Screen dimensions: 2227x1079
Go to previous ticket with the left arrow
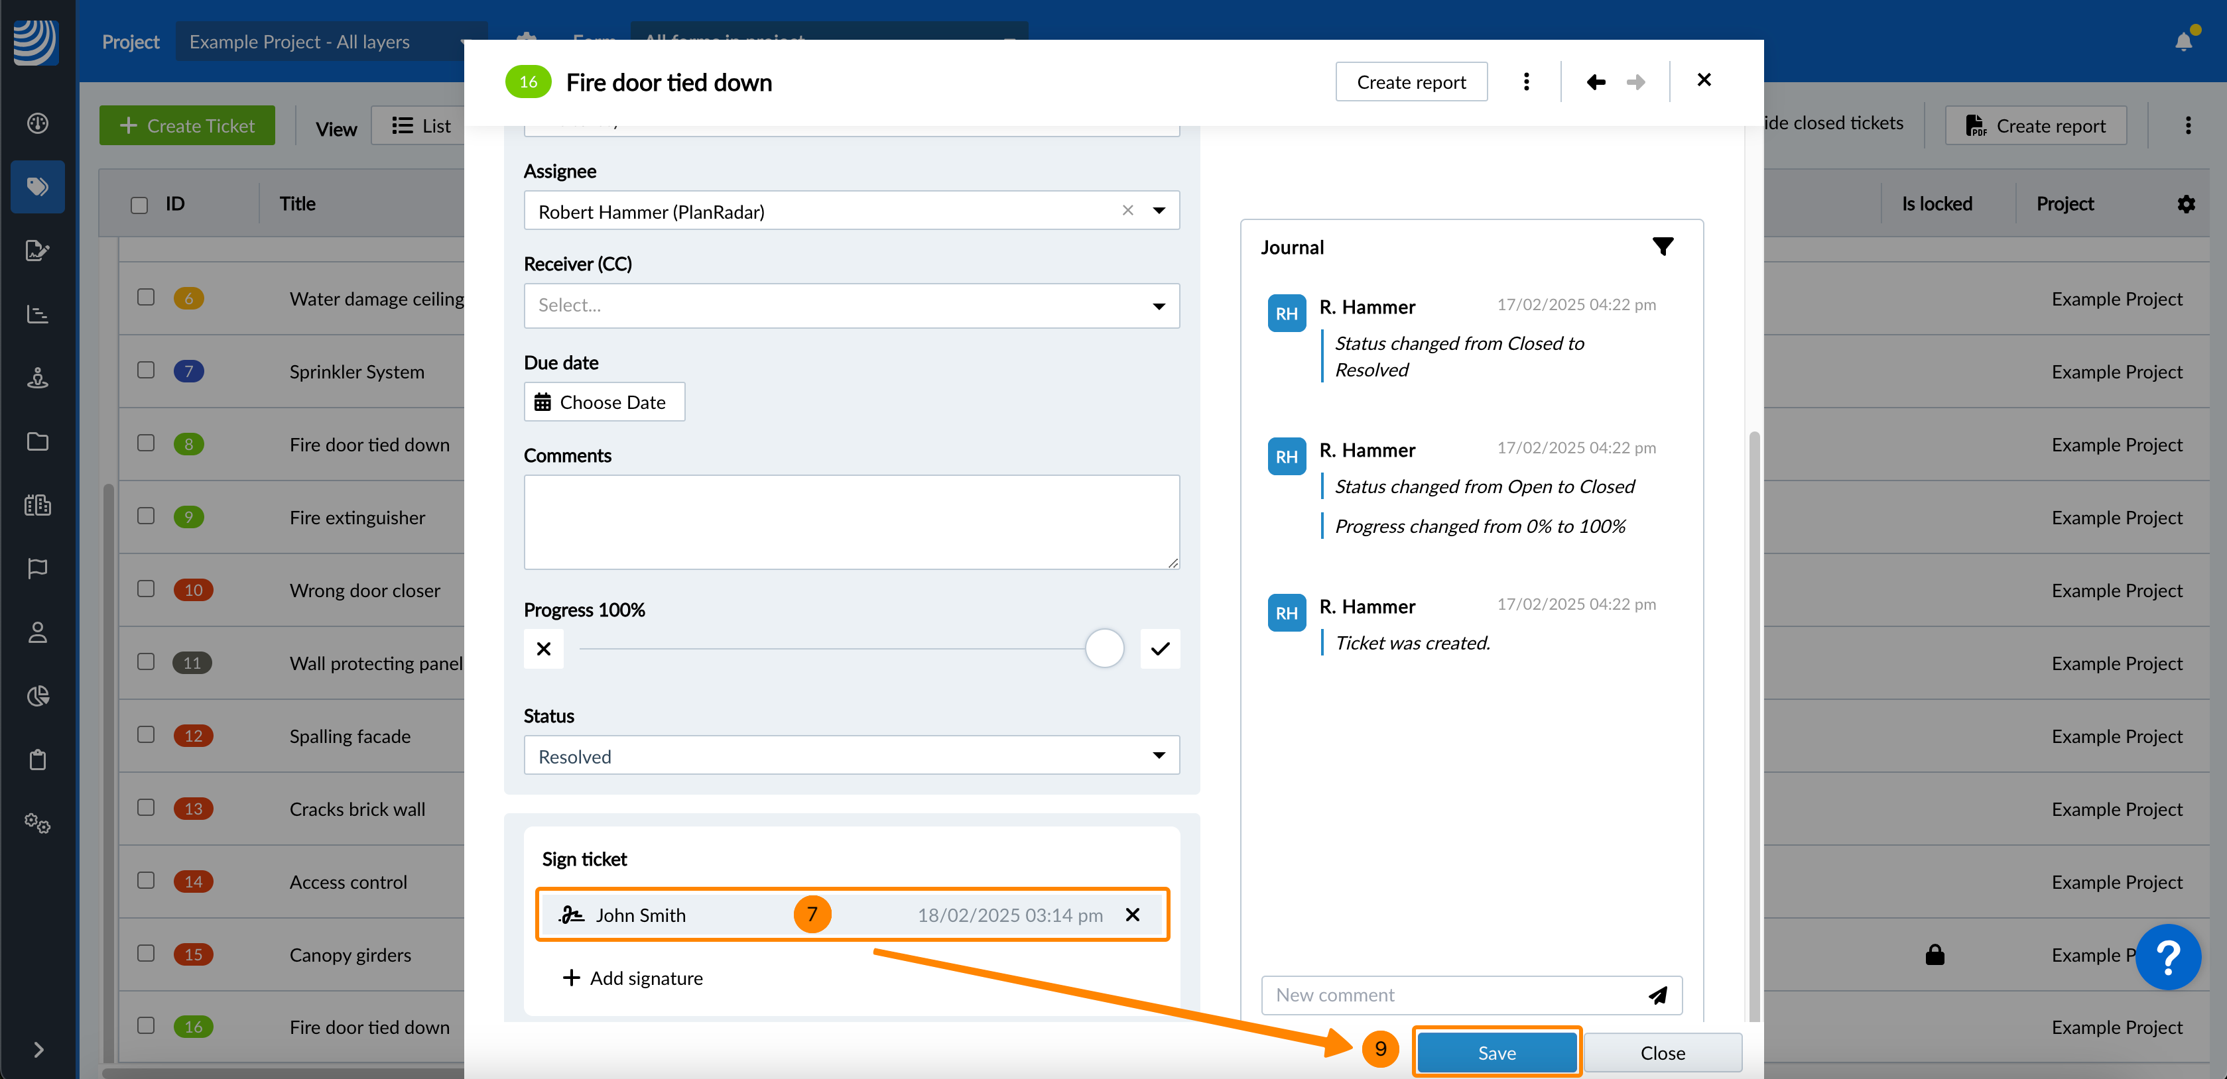click(1596, 82)
